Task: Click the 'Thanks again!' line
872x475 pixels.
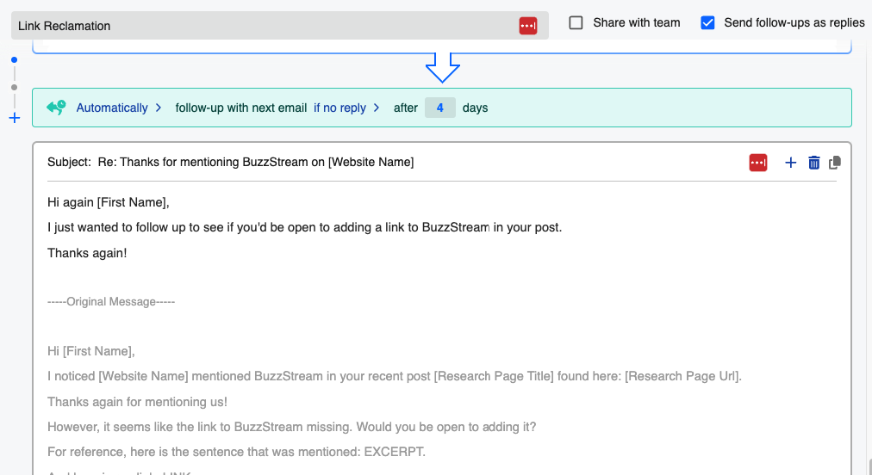Action: tap(87, 253)
